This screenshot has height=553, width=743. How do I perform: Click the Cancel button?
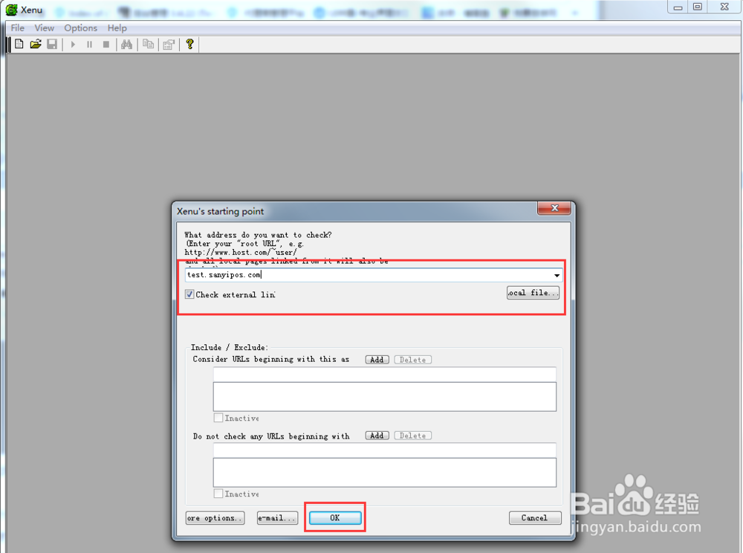click(x=535, y=518)
